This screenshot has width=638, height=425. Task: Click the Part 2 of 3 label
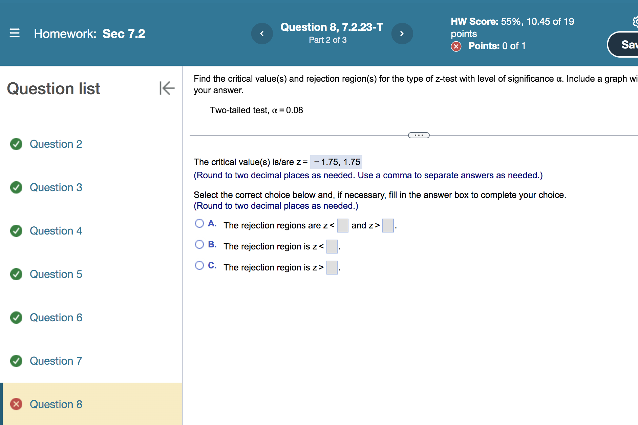(328, 40)
